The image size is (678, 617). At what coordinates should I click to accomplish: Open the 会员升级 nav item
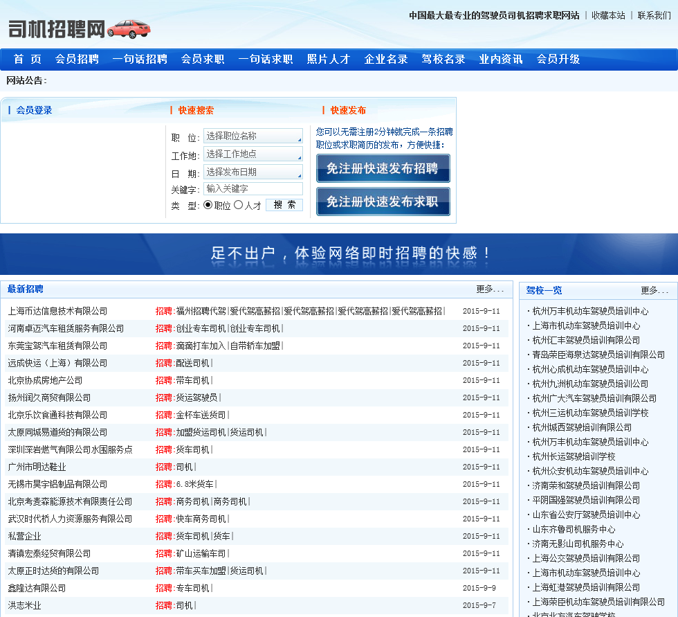pyautogui.click(x=558, y=60)
